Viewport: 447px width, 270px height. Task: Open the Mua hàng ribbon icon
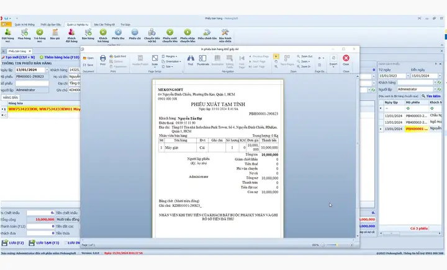click(x=24, y=34)
